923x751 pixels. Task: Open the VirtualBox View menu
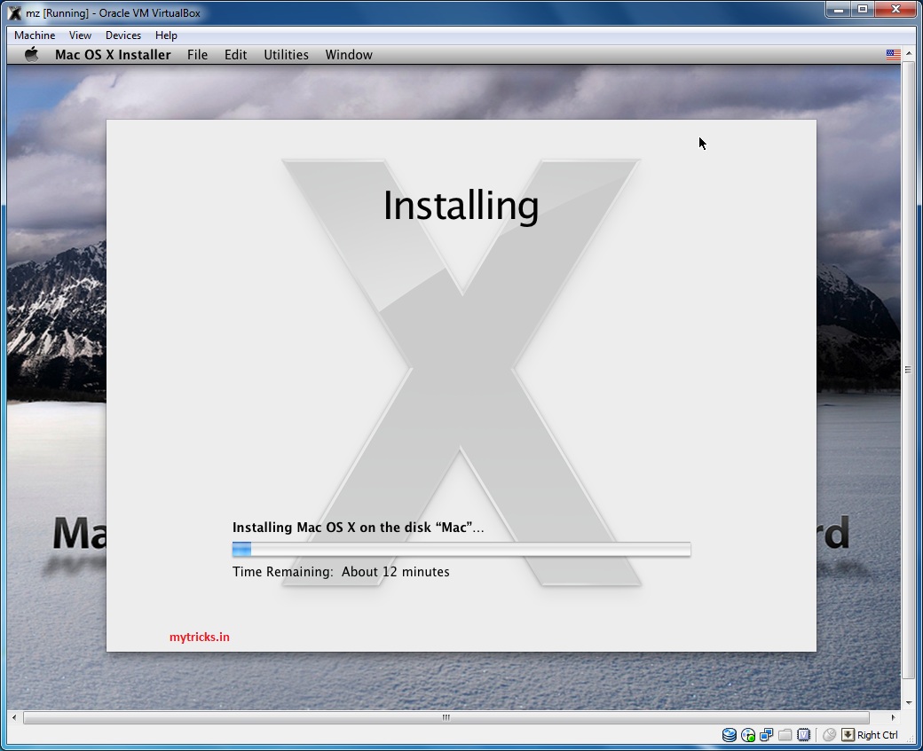(x=80, y=35)
